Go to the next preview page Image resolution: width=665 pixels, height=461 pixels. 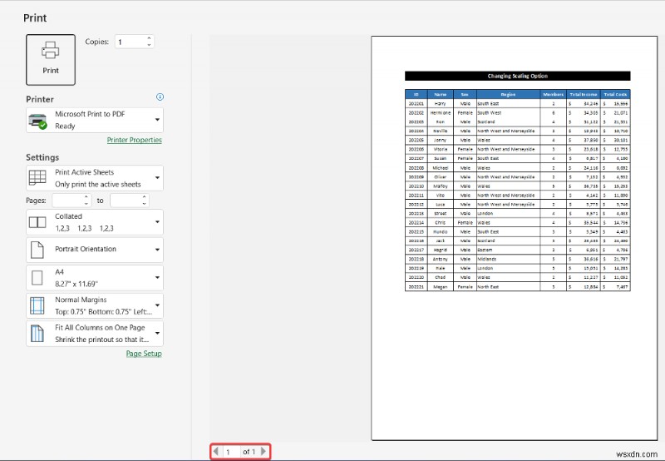(x=264, y=451)
